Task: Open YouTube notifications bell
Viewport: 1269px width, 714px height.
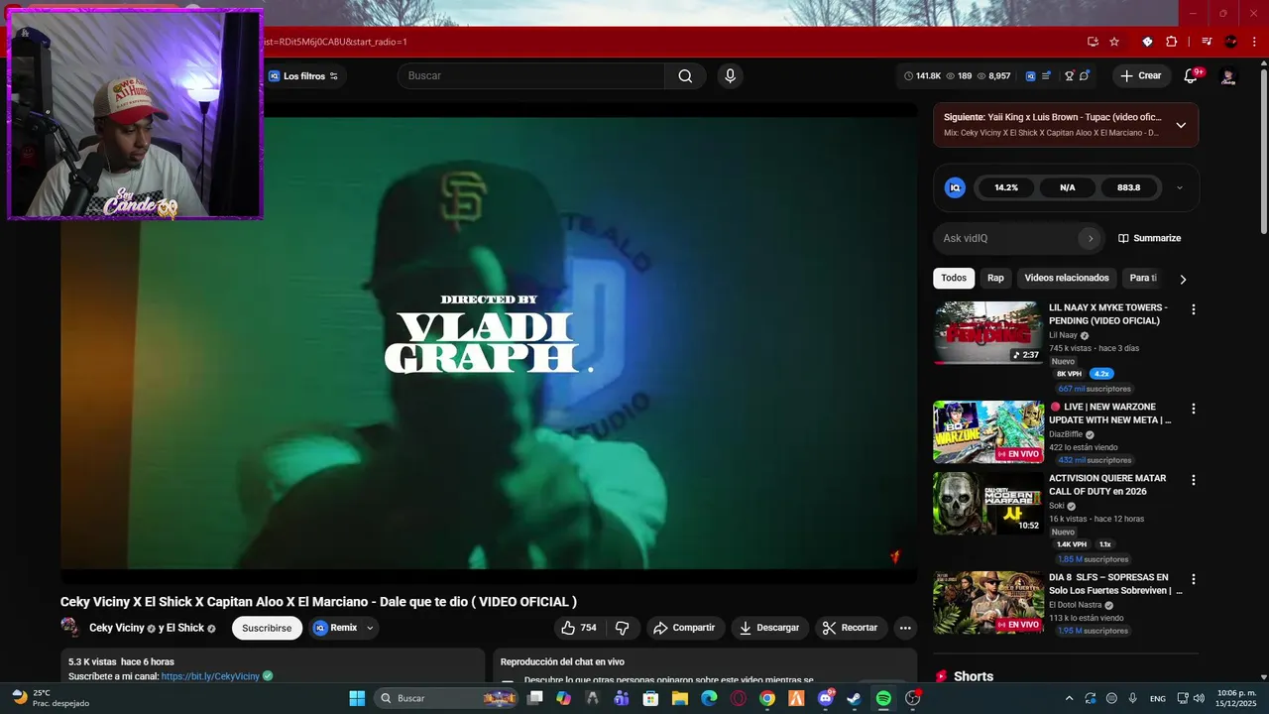Action: coord(1192,76)
